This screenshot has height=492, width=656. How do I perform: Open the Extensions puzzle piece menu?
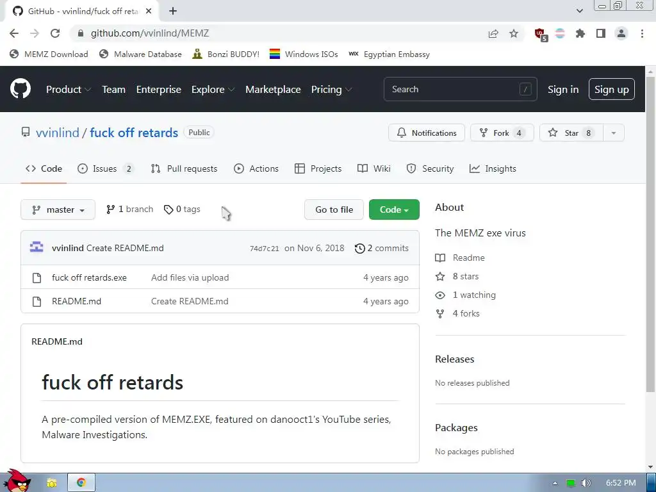pyautogui.click(x=580, y=33)
